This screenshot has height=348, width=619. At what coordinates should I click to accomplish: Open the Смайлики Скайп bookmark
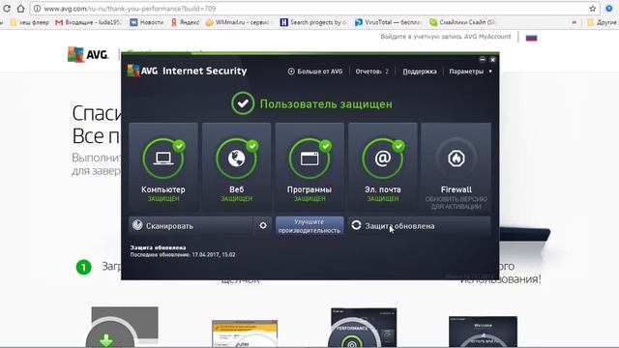pos(462,22)
